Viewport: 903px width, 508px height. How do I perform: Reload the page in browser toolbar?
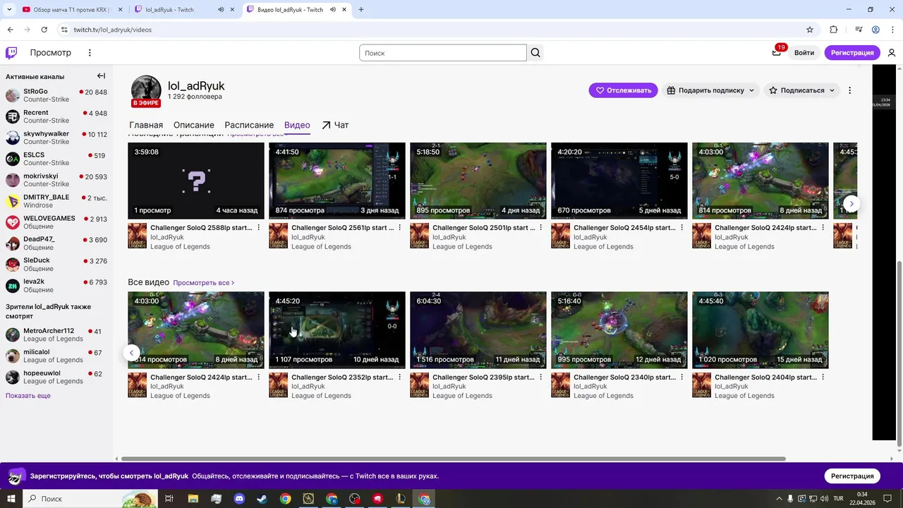click(44, 30)
